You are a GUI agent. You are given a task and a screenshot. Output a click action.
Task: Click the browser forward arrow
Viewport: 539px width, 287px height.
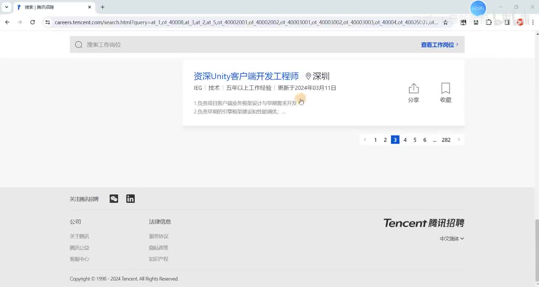[20, 22]
